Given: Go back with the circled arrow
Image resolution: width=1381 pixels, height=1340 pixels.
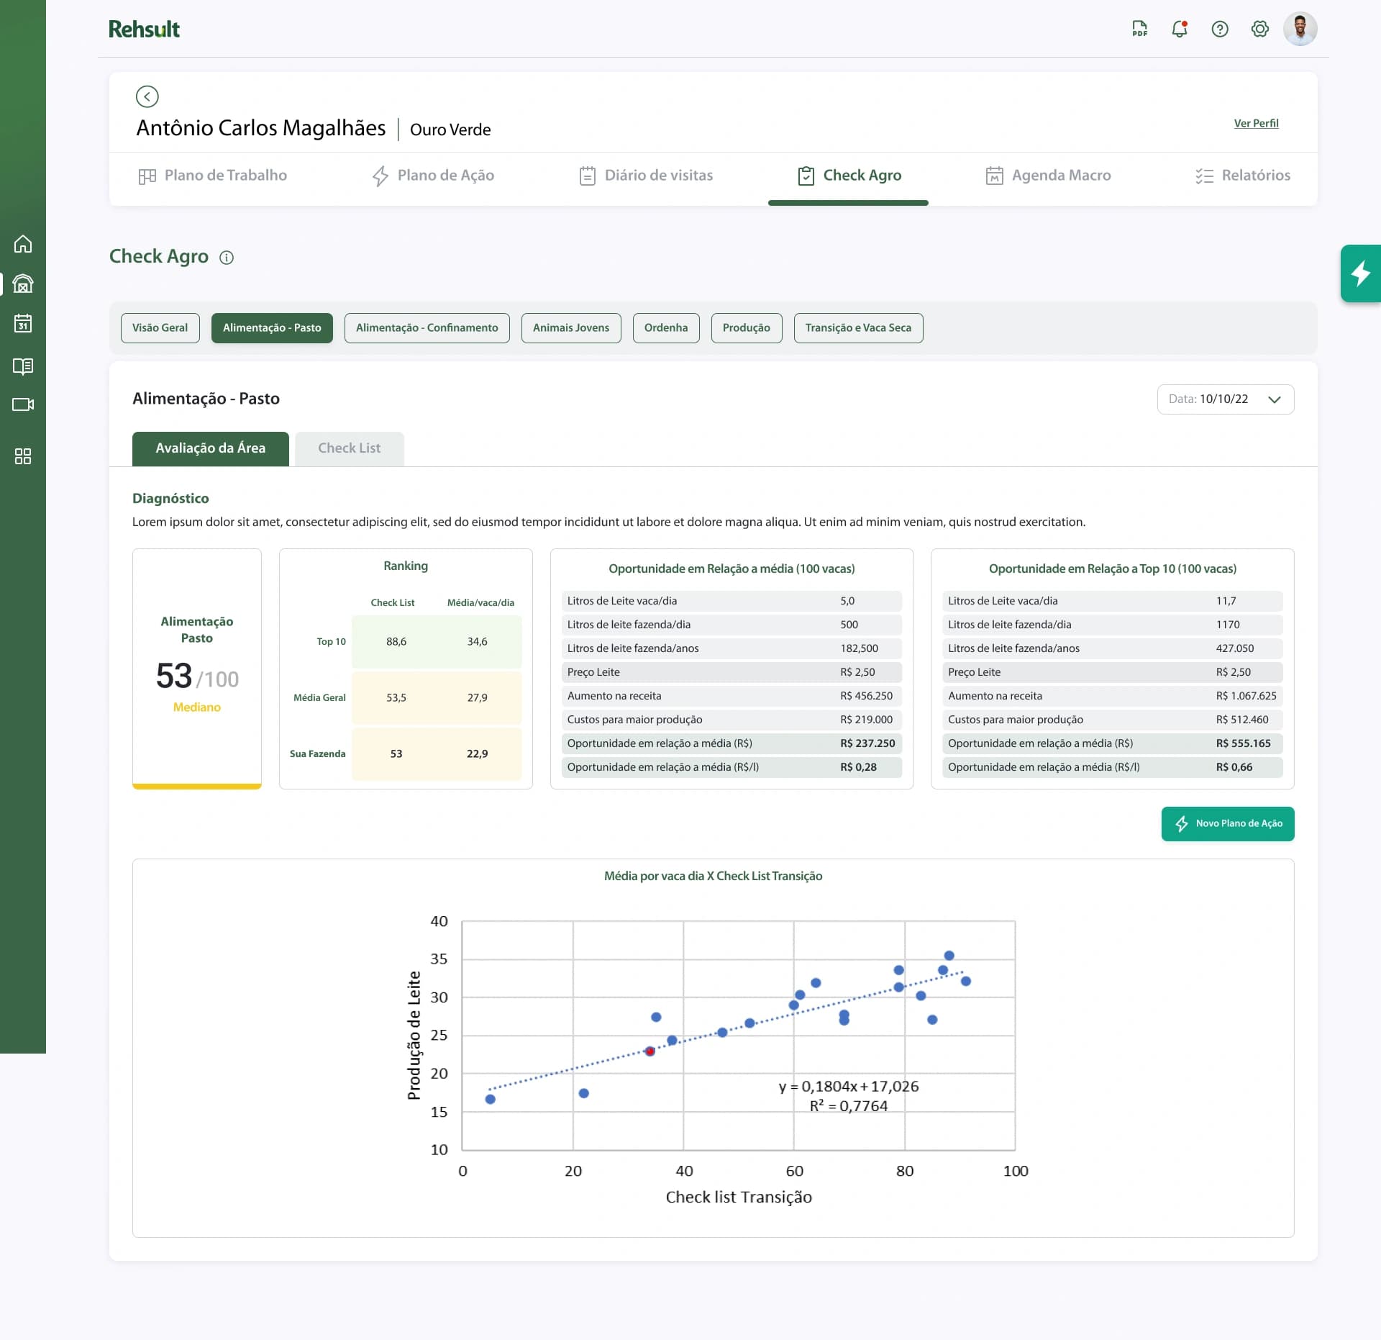Looking at the screenshot, I should pyautogui.click(x=147, y=96).
